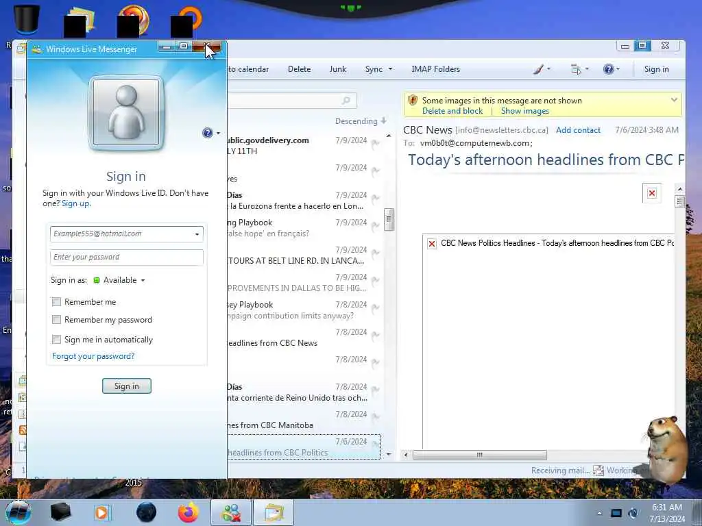Click Delete in the mail toolbar
Screen dimensions: 702x526
[x=299, y=69]
